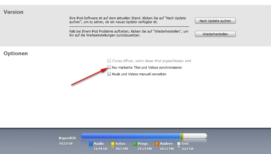This screenshot has height=154, width=271.
Task: Select the Optionen section heading
Action: tap(16, 53)
